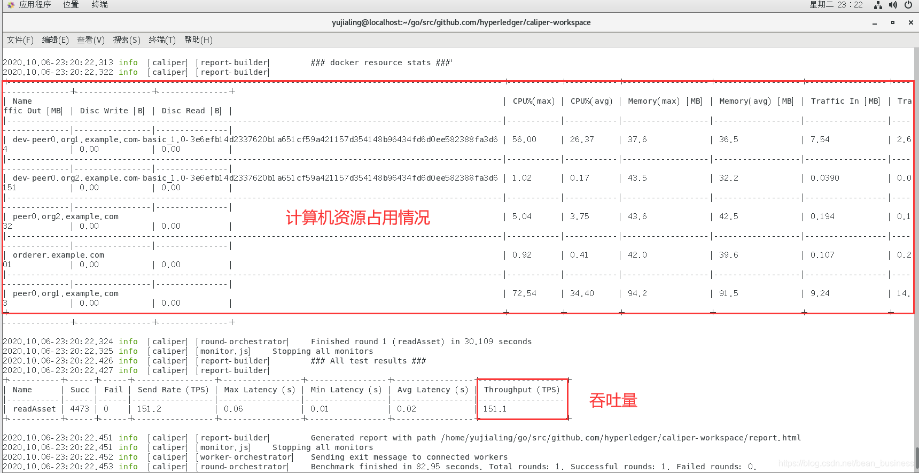Open the 文件(F) menu
Image resolution: width=919 pixels, height=473 pixels.
(x=20, y=40)
